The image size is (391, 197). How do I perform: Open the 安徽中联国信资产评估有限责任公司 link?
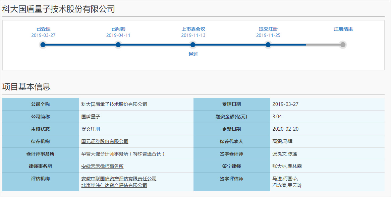[119, 179]
